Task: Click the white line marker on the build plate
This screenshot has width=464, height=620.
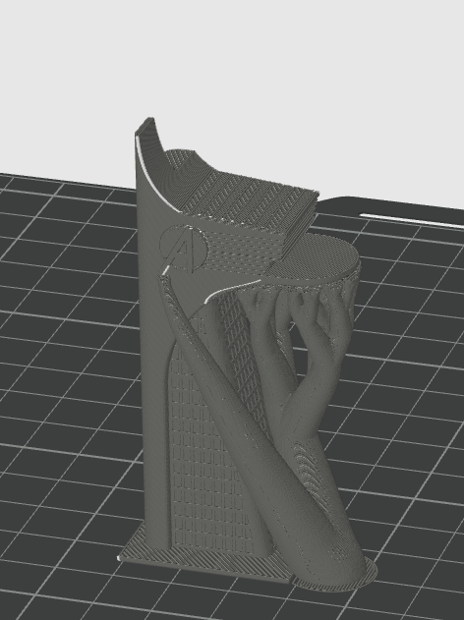Action: click(x=411, y=220)
